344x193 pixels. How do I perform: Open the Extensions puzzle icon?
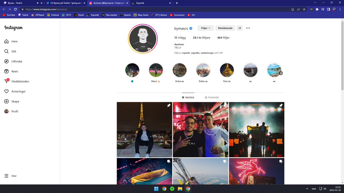[x=317, y=9]
